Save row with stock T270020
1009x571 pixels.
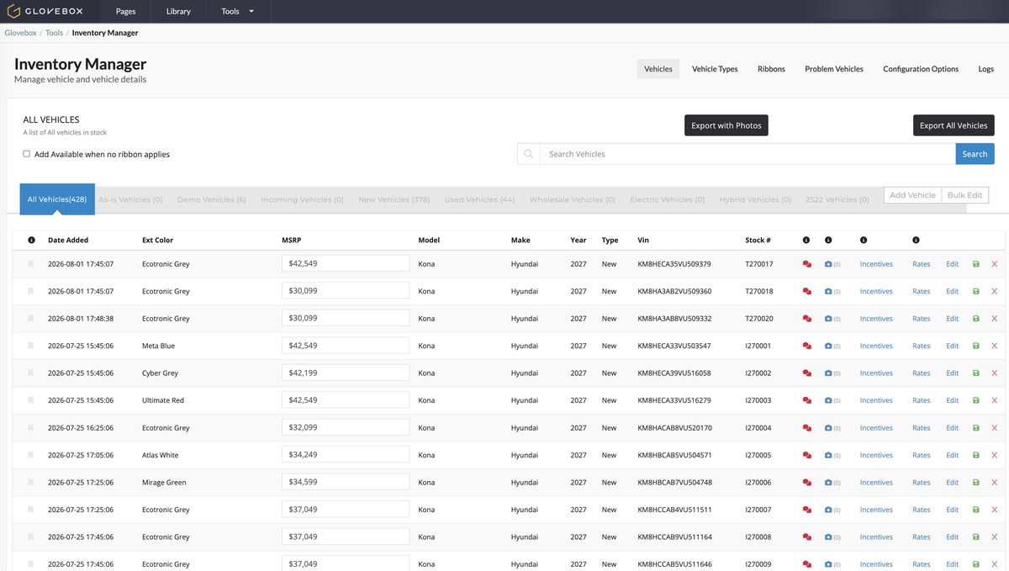point(976,319)
